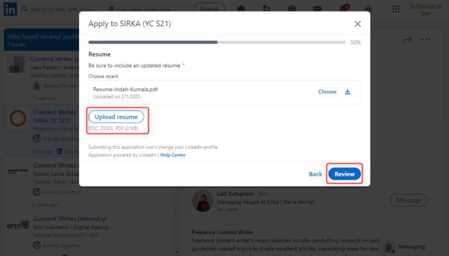449x256 pixels.
Task: Open SIRKA (YC S21) Content Writer listing
Action: pyautogui.click(x=55, y=112)
